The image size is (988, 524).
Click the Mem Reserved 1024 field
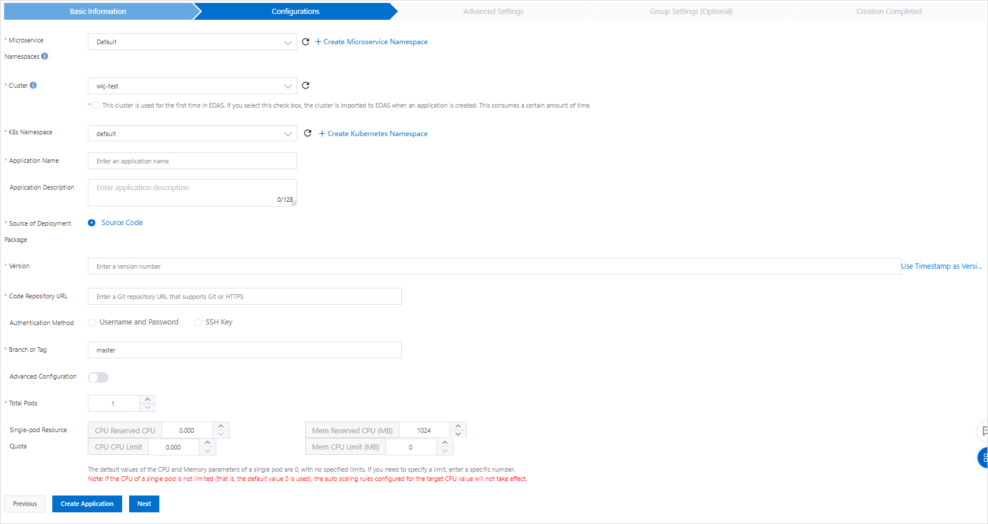(425, 431)
